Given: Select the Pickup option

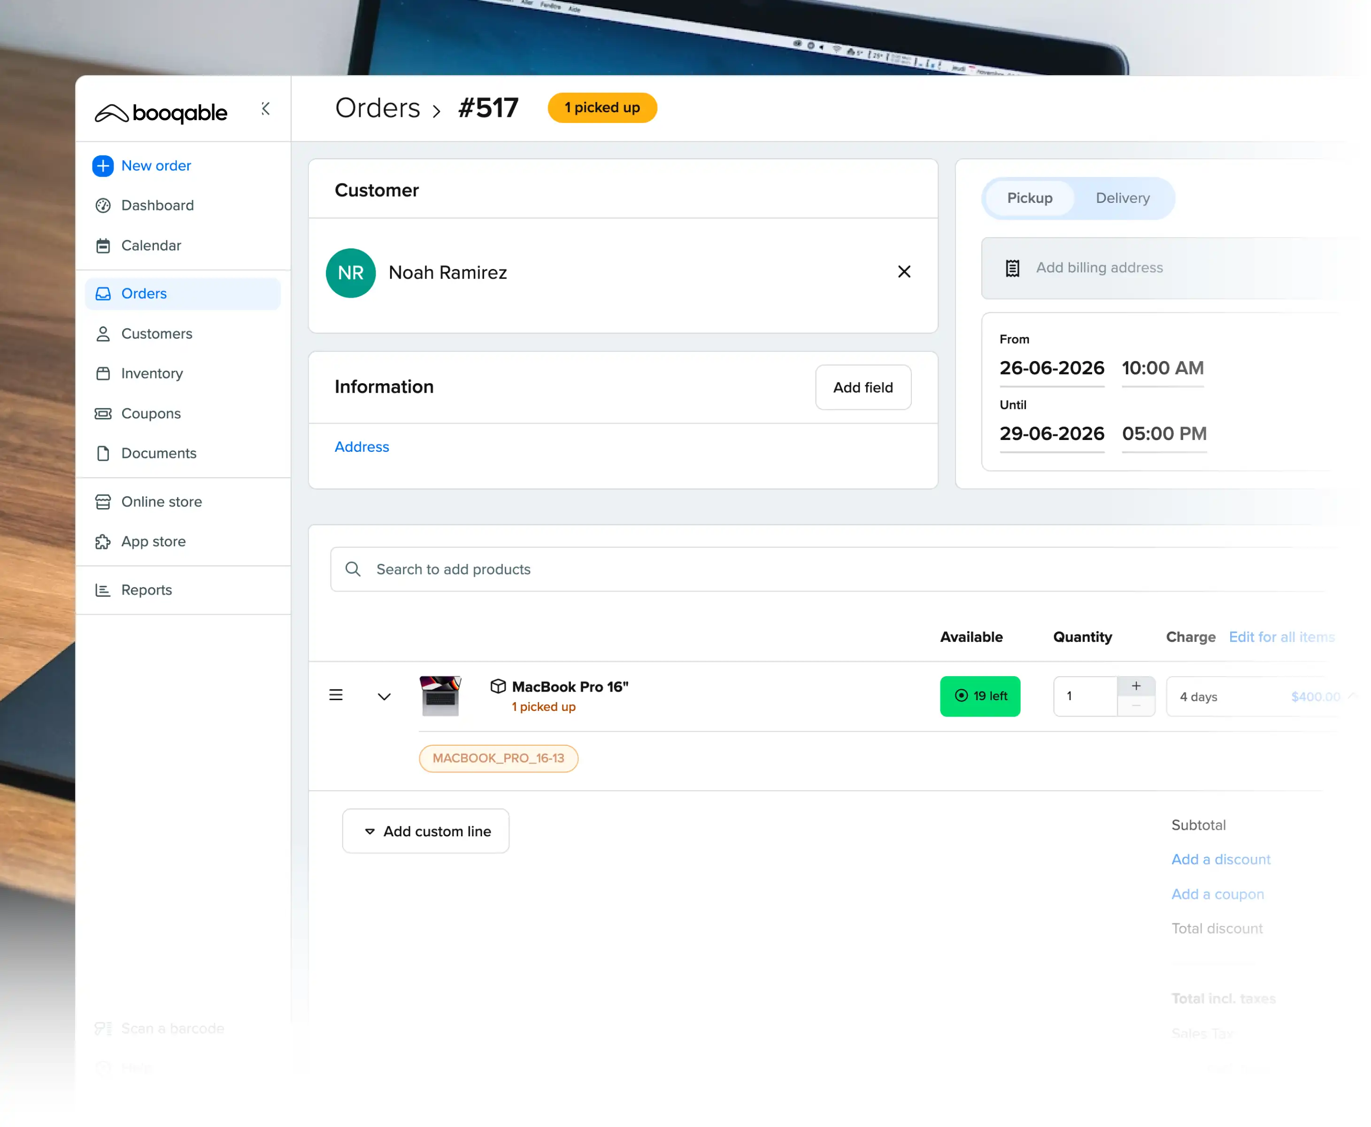Looking at the screenshot, I should [1030, 198].
